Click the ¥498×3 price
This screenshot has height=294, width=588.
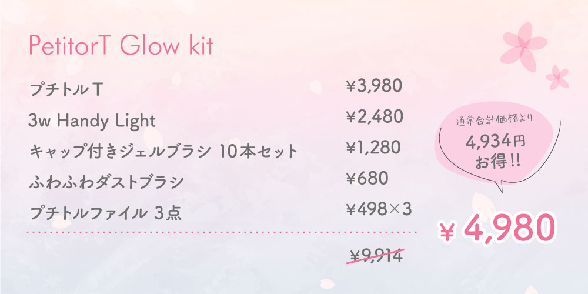379,208
